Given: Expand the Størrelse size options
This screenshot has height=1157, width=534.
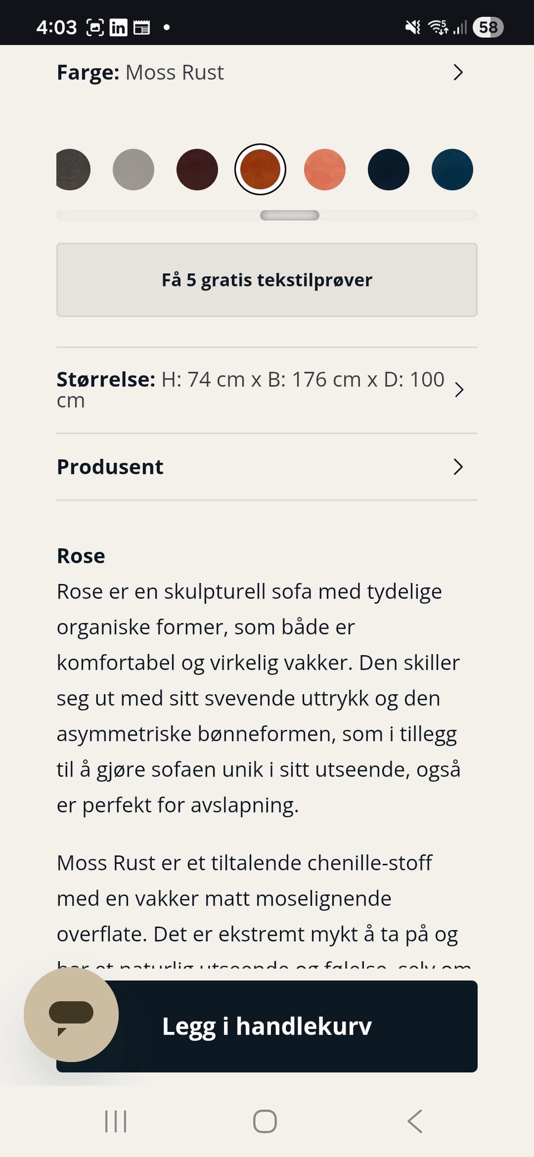Looking at the screenshot, I should [x=458, y=390].
